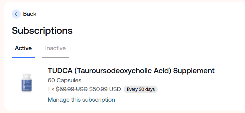Click the TUDCA abbreviation in product title
Viewport: 245px width, 113px height.
[60, 70]
